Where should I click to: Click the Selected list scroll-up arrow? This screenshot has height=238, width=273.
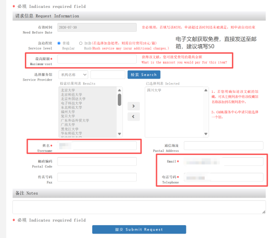[206, 90]
